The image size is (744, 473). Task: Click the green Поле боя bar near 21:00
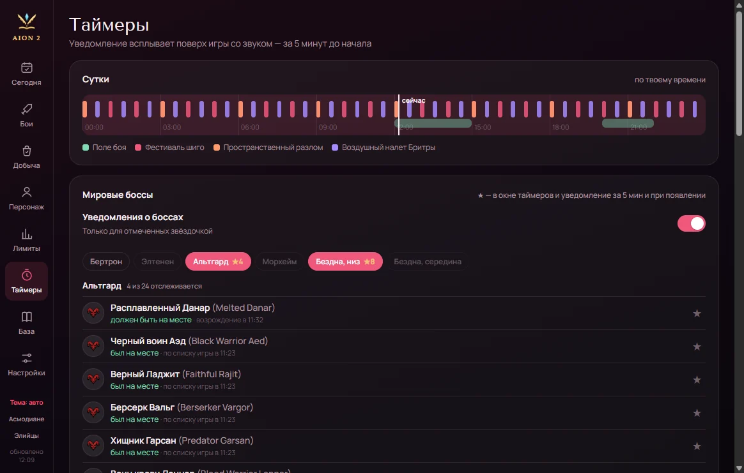[628, 123]
